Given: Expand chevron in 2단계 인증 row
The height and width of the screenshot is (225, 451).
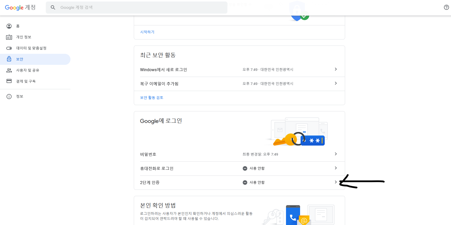Looking at the screenshot, I should pos(336,182).
